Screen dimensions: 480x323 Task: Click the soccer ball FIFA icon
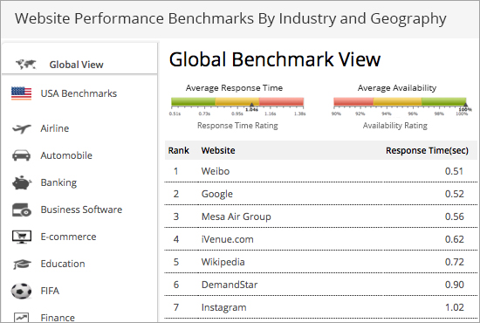coord(21,291)
